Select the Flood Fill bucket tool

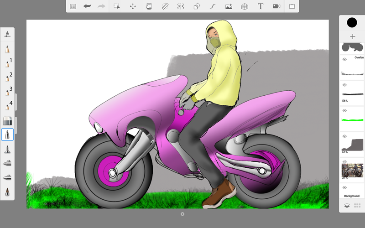(x=149, y=6)
